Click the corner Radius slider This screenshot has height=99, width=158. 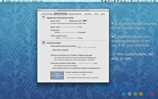[68, 38]
